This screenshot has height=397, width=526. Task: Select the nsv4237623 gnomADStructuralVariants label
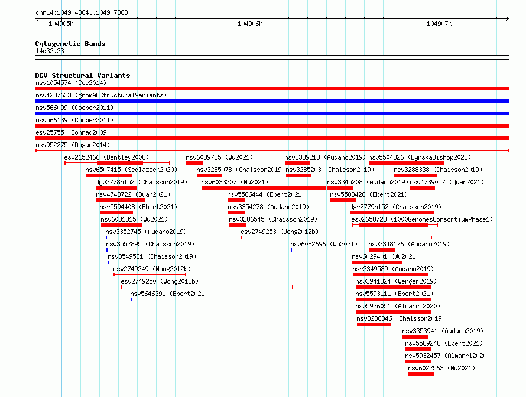point(101,95)
